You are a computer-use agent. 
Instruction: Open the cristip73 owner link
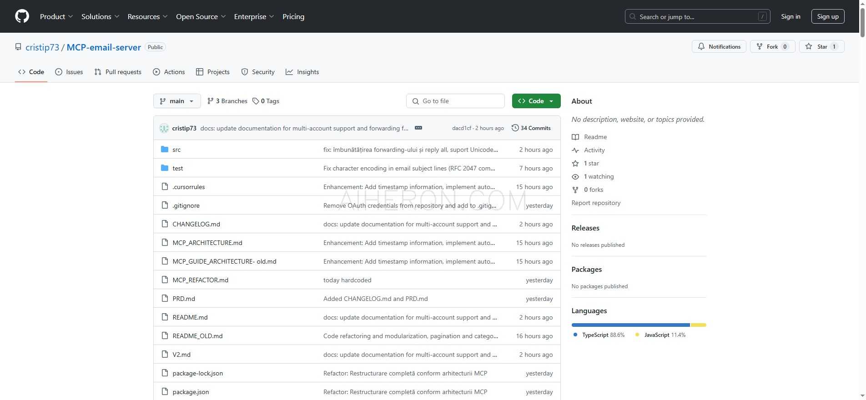click(42, 47)
